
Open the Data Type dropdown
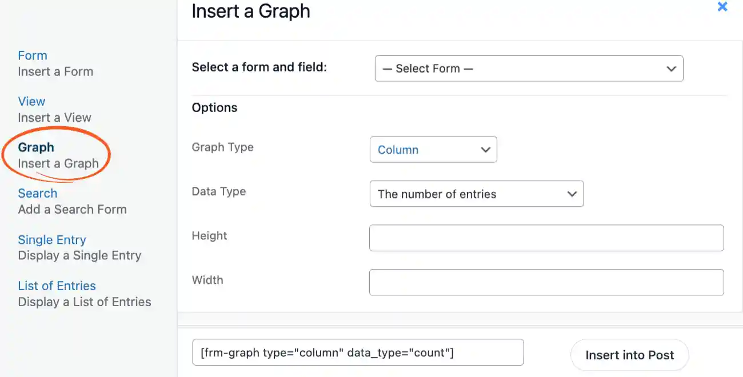(477, 194)
